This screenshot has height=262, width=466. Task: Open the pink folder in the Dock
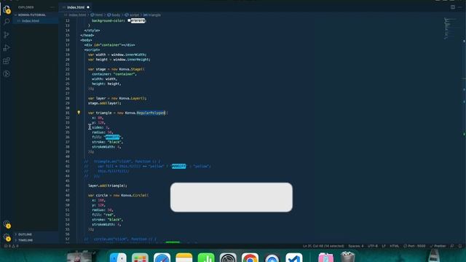click(x=325, y=257)
